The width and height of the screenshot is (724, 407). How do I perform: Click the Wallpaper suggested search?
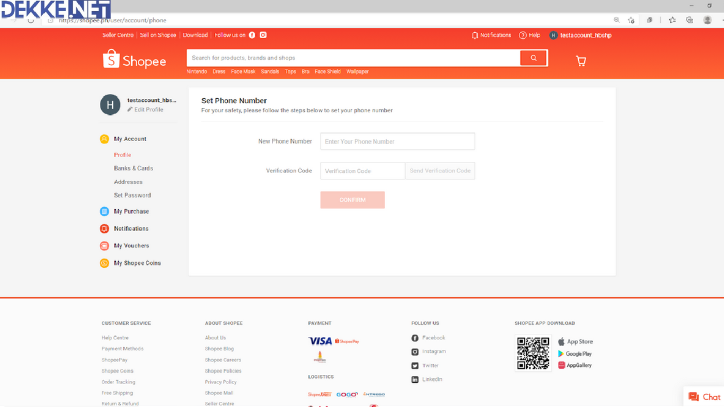click(x=358, y=72)
